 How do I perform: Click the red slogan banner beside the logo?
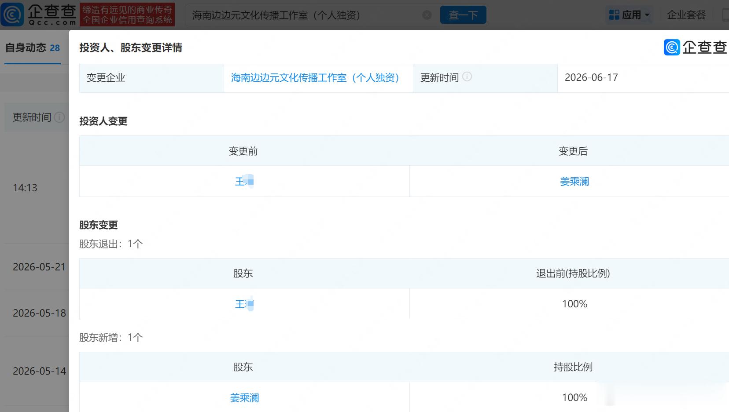tap(127, 15)
